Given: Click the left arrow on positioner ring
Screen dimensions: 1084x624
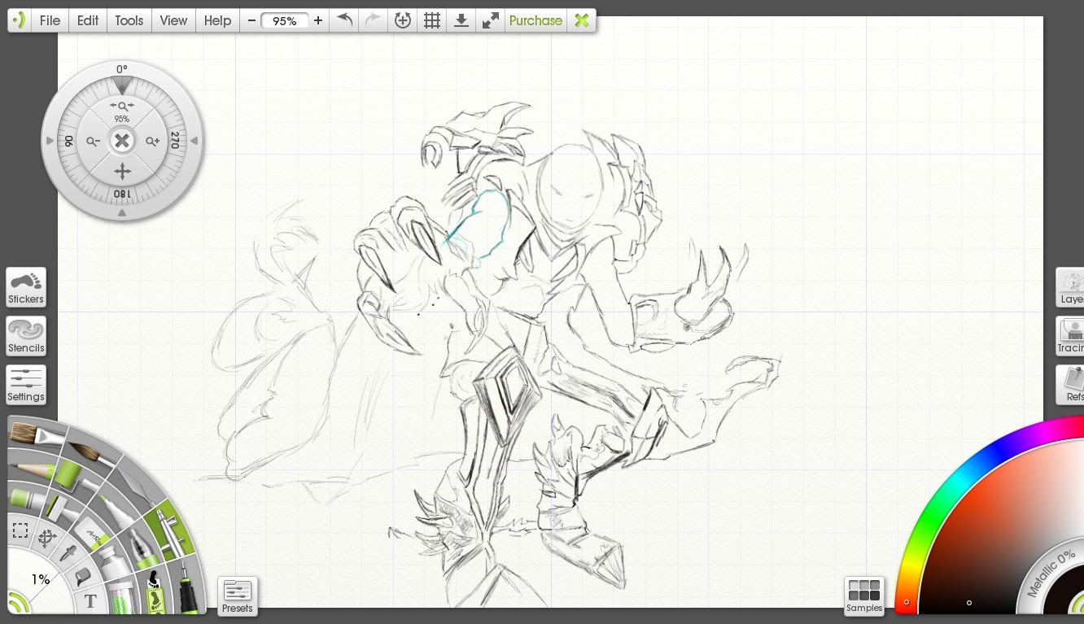Looking at the screenshot, I should (50, 141).
